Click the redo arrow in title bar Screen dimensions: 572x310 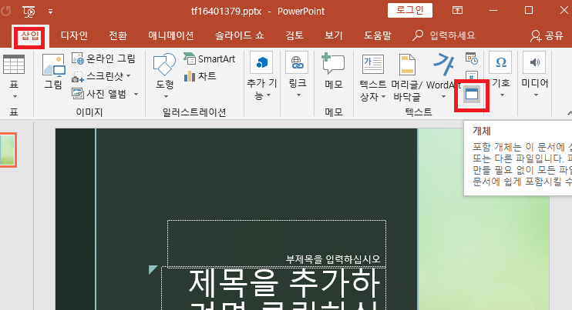point(5,12)
